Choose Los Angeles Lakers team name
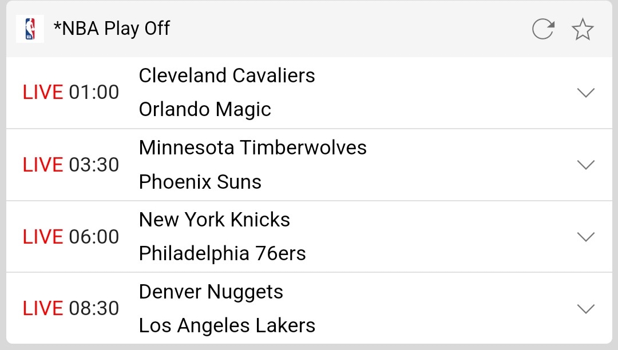618x350 pixels. pos(227,325)
